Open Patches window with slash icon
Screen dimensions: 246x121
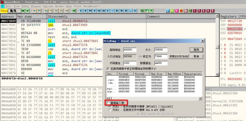pyautogui.click(x=113, y=11)
